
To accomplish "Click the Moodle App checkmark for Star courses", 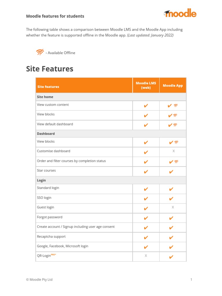I will (x=171, y=172).
